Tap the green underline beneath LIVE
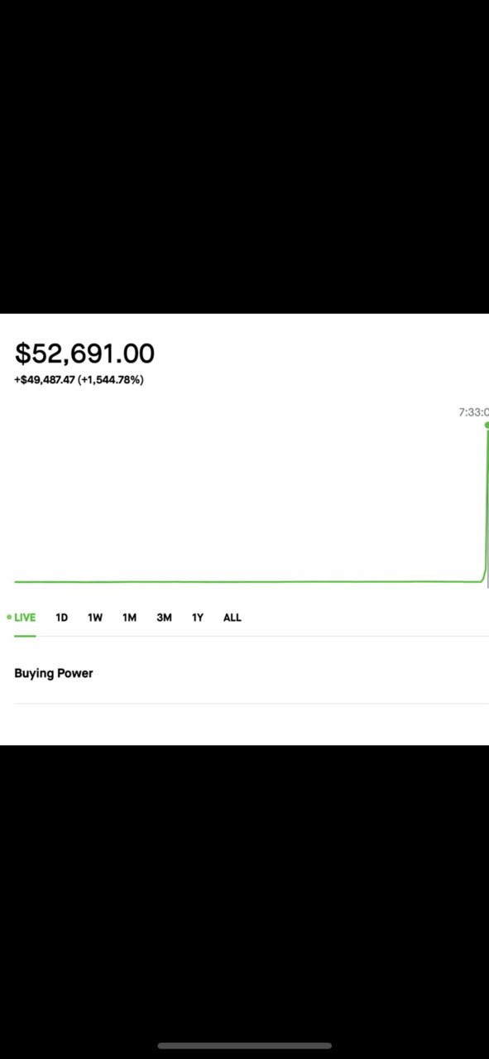Image resolution: width=489 pixels, height=1059 pixels. [x=25, y=636]
